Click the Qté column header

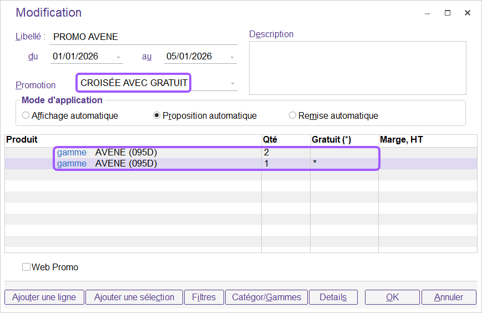click(x=270, y=140)
